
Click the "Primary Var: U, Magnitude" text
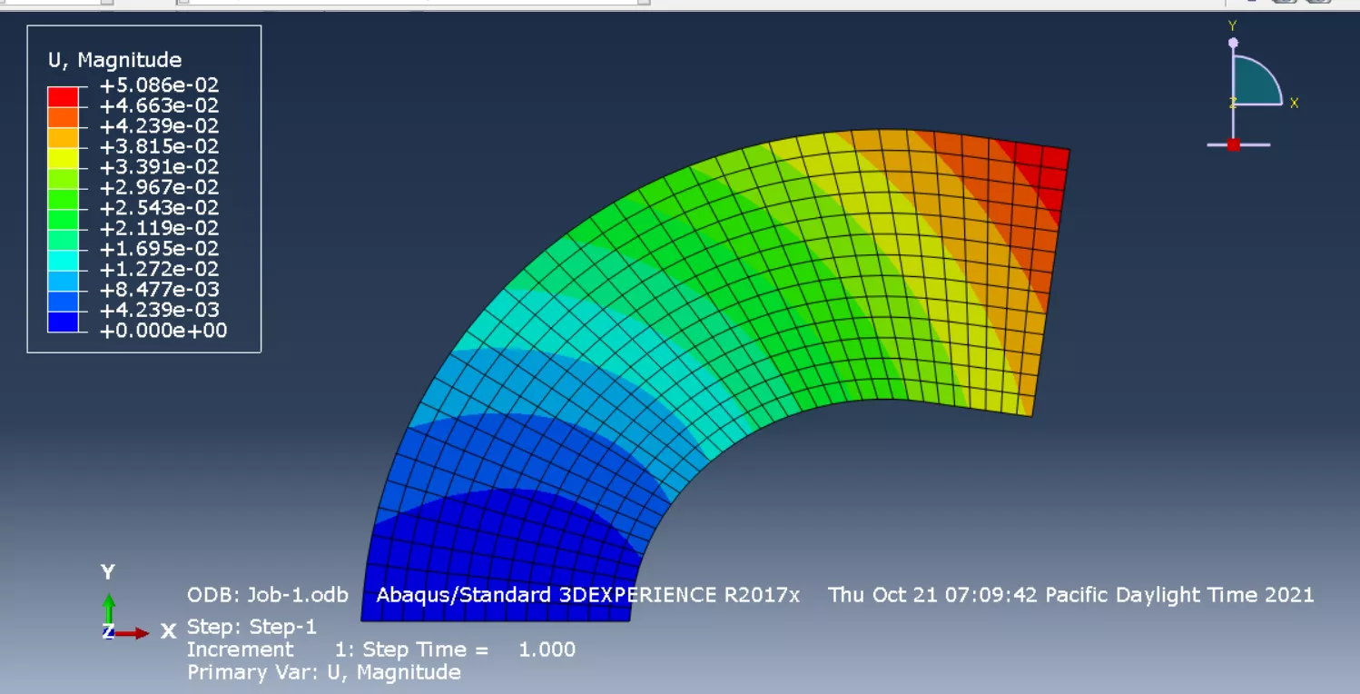(x=323, y=672)
